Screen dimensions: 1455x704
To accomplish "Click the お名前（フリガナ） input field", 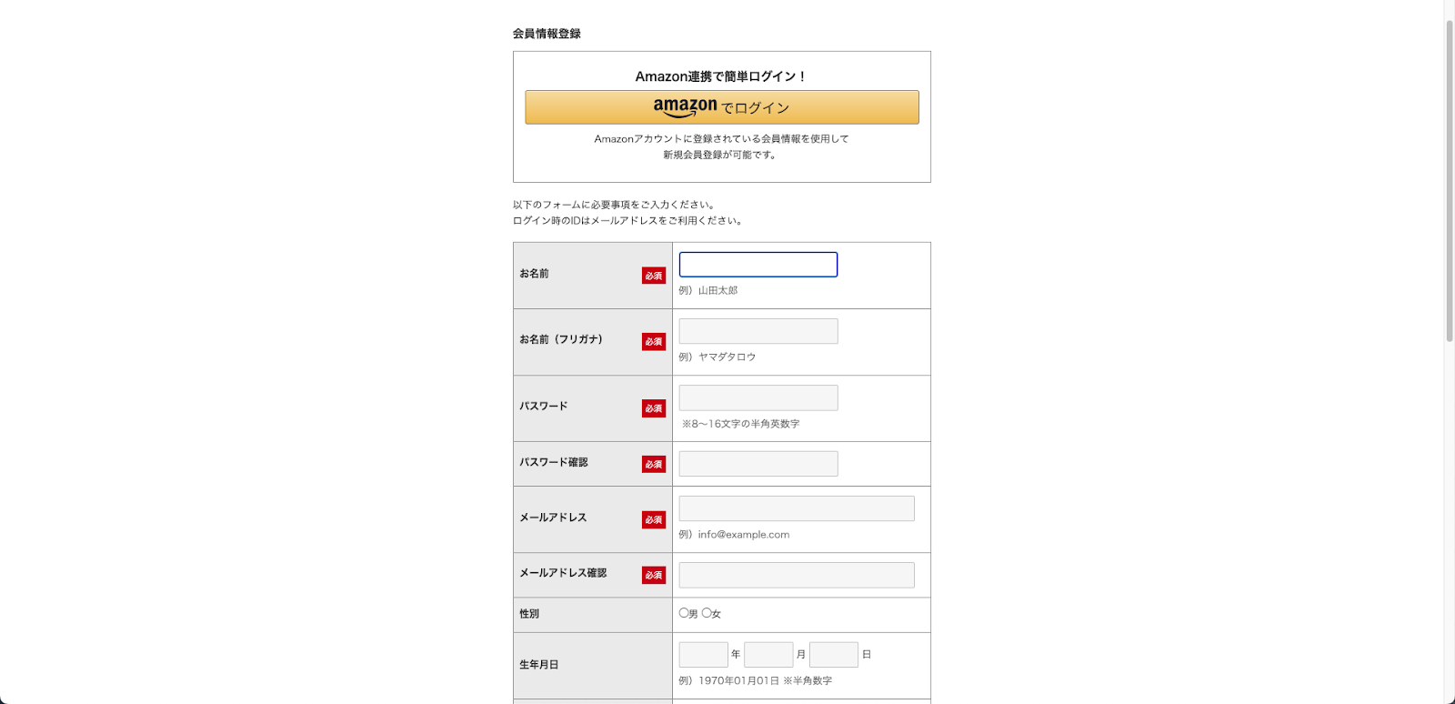I will [x=758, y=331].
